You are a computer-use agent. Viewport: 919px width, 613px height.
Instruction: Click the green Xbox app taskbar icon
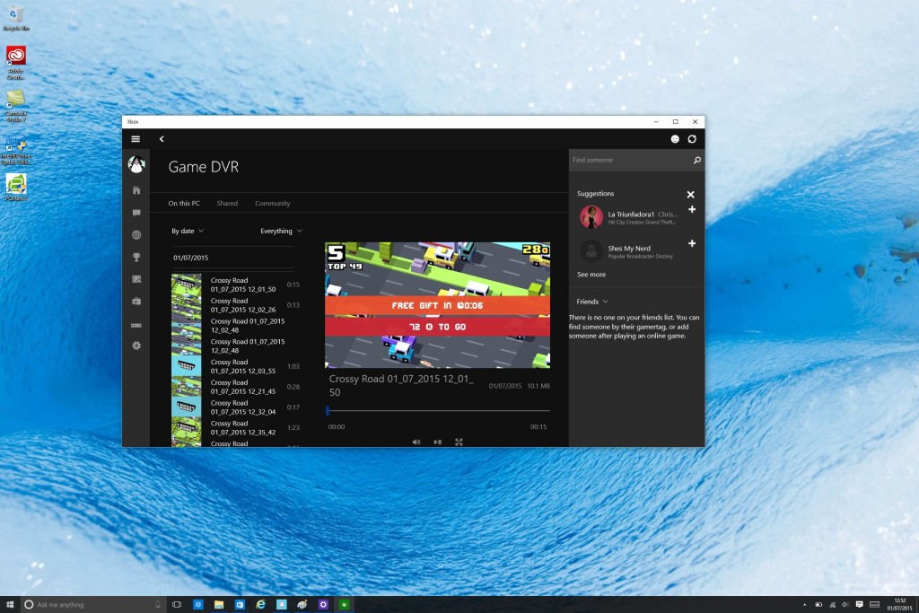tap(344, 604)
